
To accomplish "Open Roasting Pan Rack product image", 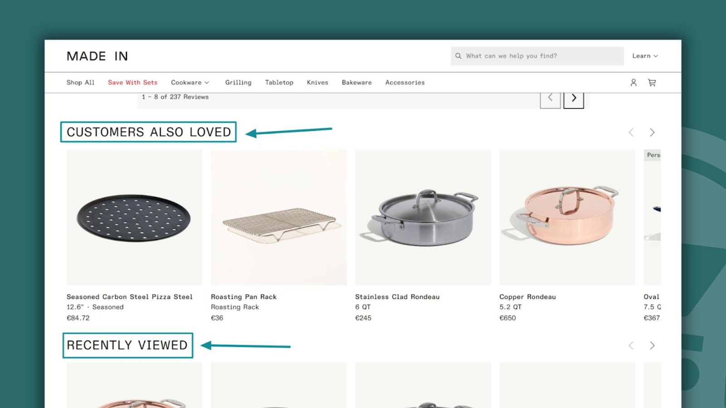I will tap(279, 217).
